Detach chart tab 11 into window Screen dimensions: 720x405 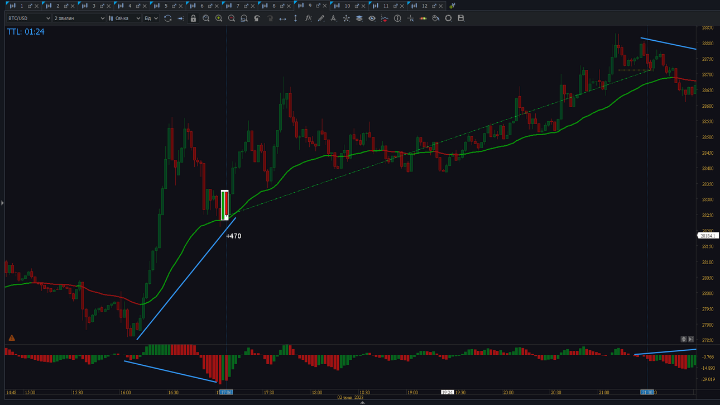click(x=396, y=6)
